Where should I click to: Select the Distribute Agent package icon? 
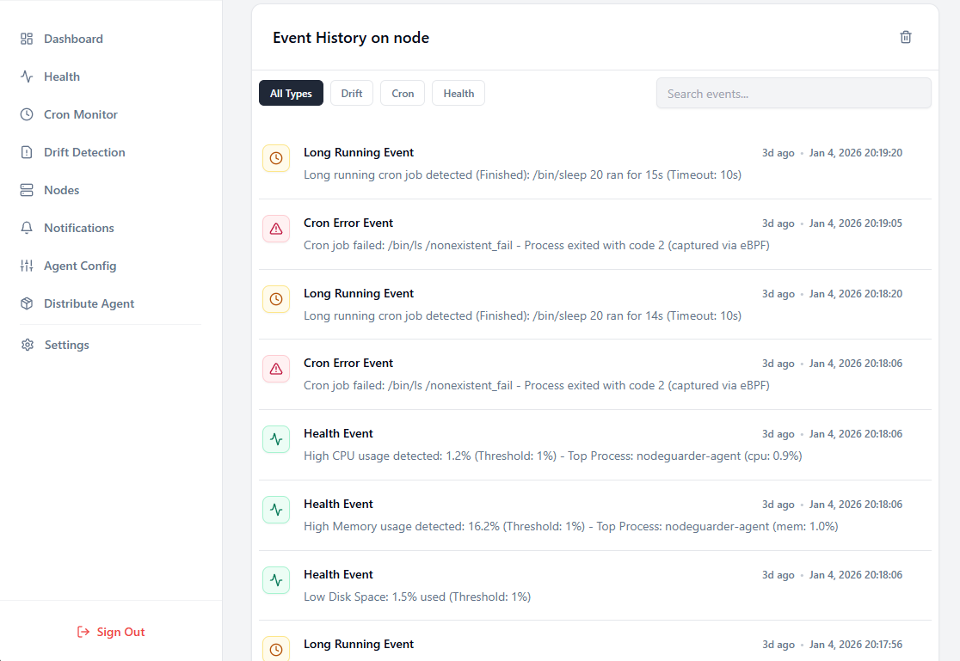pos(27,303)
